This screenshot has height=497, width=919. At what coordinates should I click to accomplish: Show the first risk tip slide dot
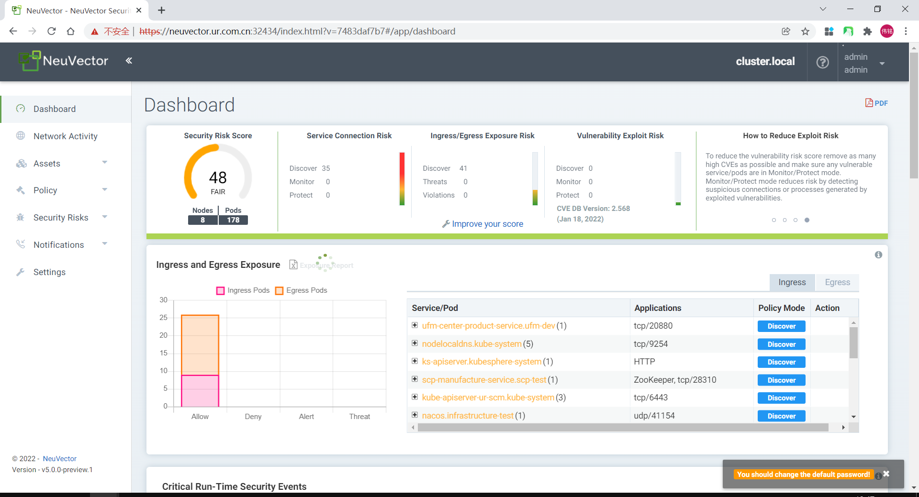click(774, 220)
